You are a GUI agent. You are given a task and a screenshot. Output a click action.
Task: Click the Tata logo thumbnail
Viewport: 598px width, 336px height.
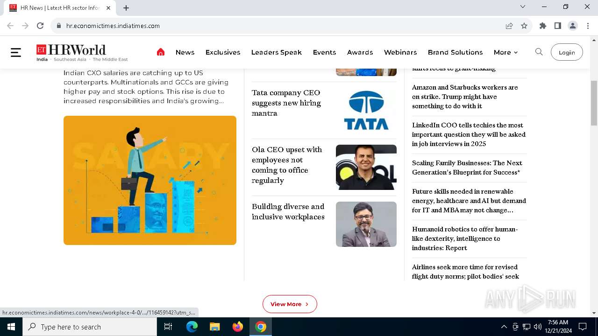click(x=366, y=111)
